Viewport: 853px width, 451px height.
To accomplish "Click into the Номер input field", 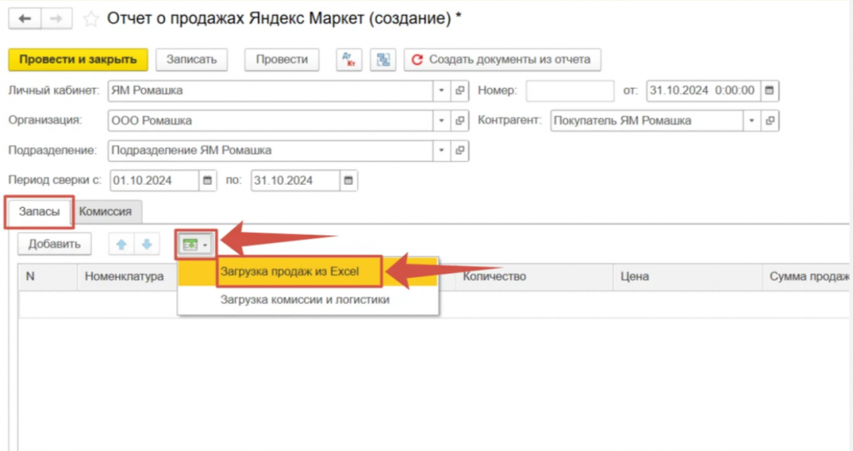I will coord(569,90).
